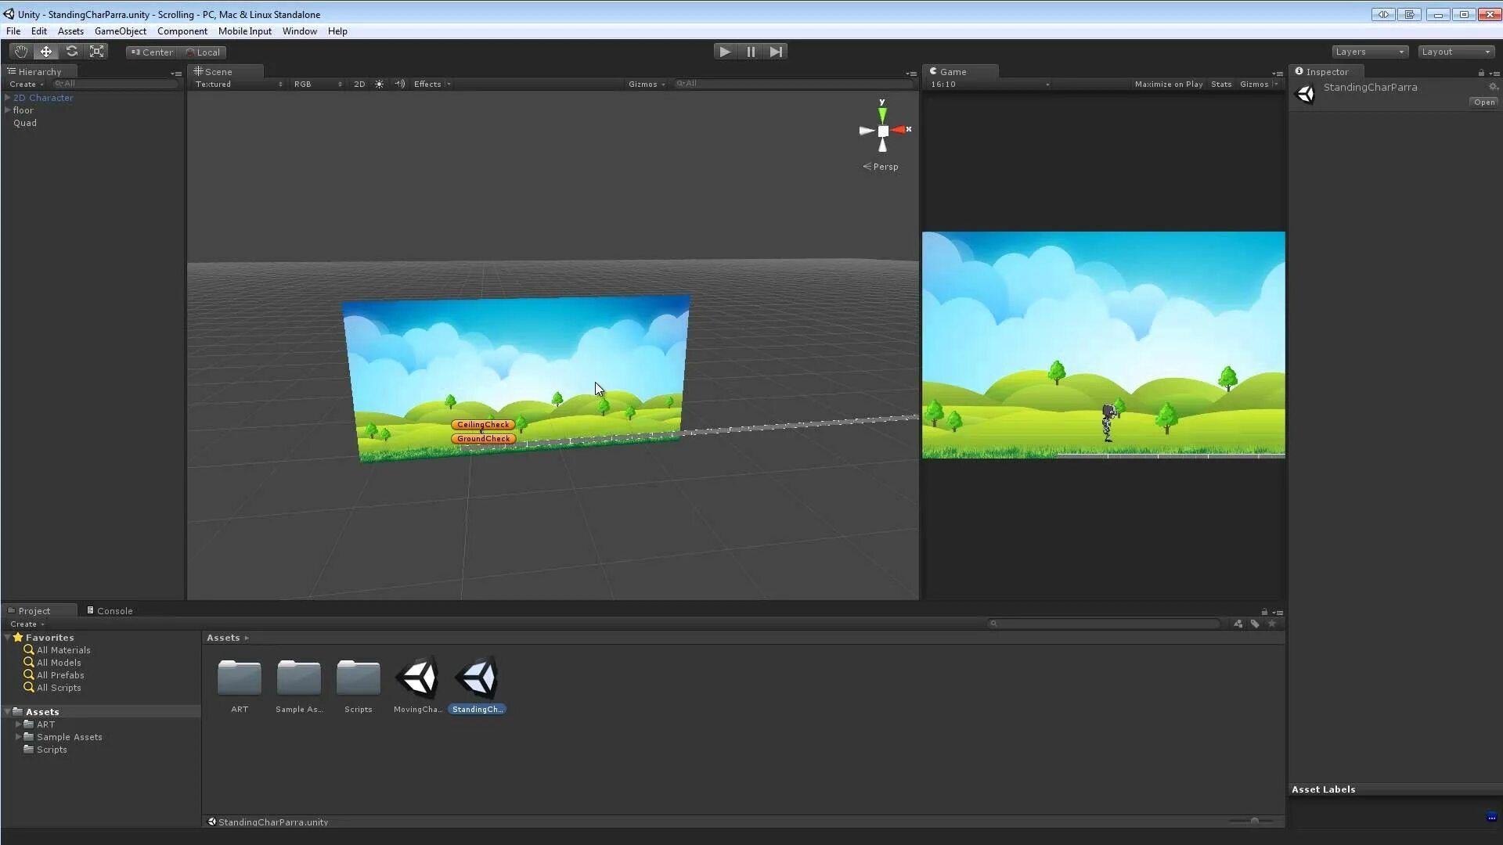
Task: Click the Step forward button
Action: pyautogui.click(x=776, y=52)
